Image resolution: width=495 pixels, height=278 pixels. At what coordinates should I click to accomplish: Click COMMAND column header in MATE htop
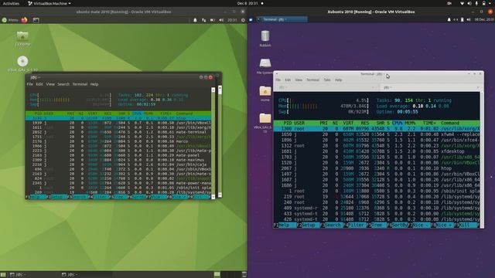click(x=184, y=114)
